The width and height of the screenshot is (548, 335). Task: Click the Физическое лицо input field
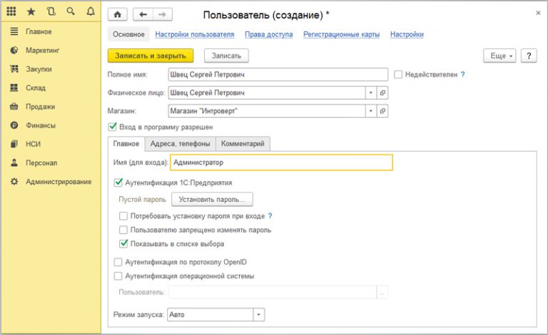click(267, 93)
